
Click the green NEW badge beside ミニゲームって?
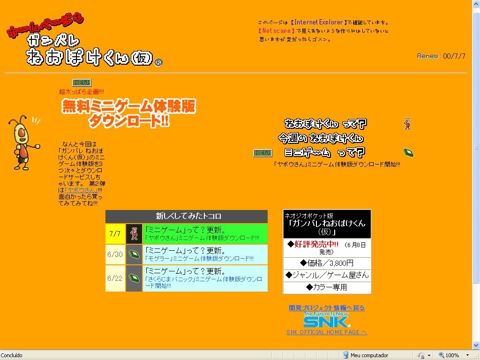(262, 153)
